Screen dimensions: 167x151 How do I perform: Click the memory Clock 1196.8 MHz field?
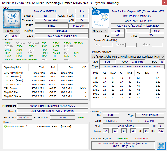pyautogui.click(x=111, y=121)
